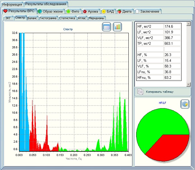Click the Мощность, мс2 axis label
195x170 pixels.
coord(10,92)
